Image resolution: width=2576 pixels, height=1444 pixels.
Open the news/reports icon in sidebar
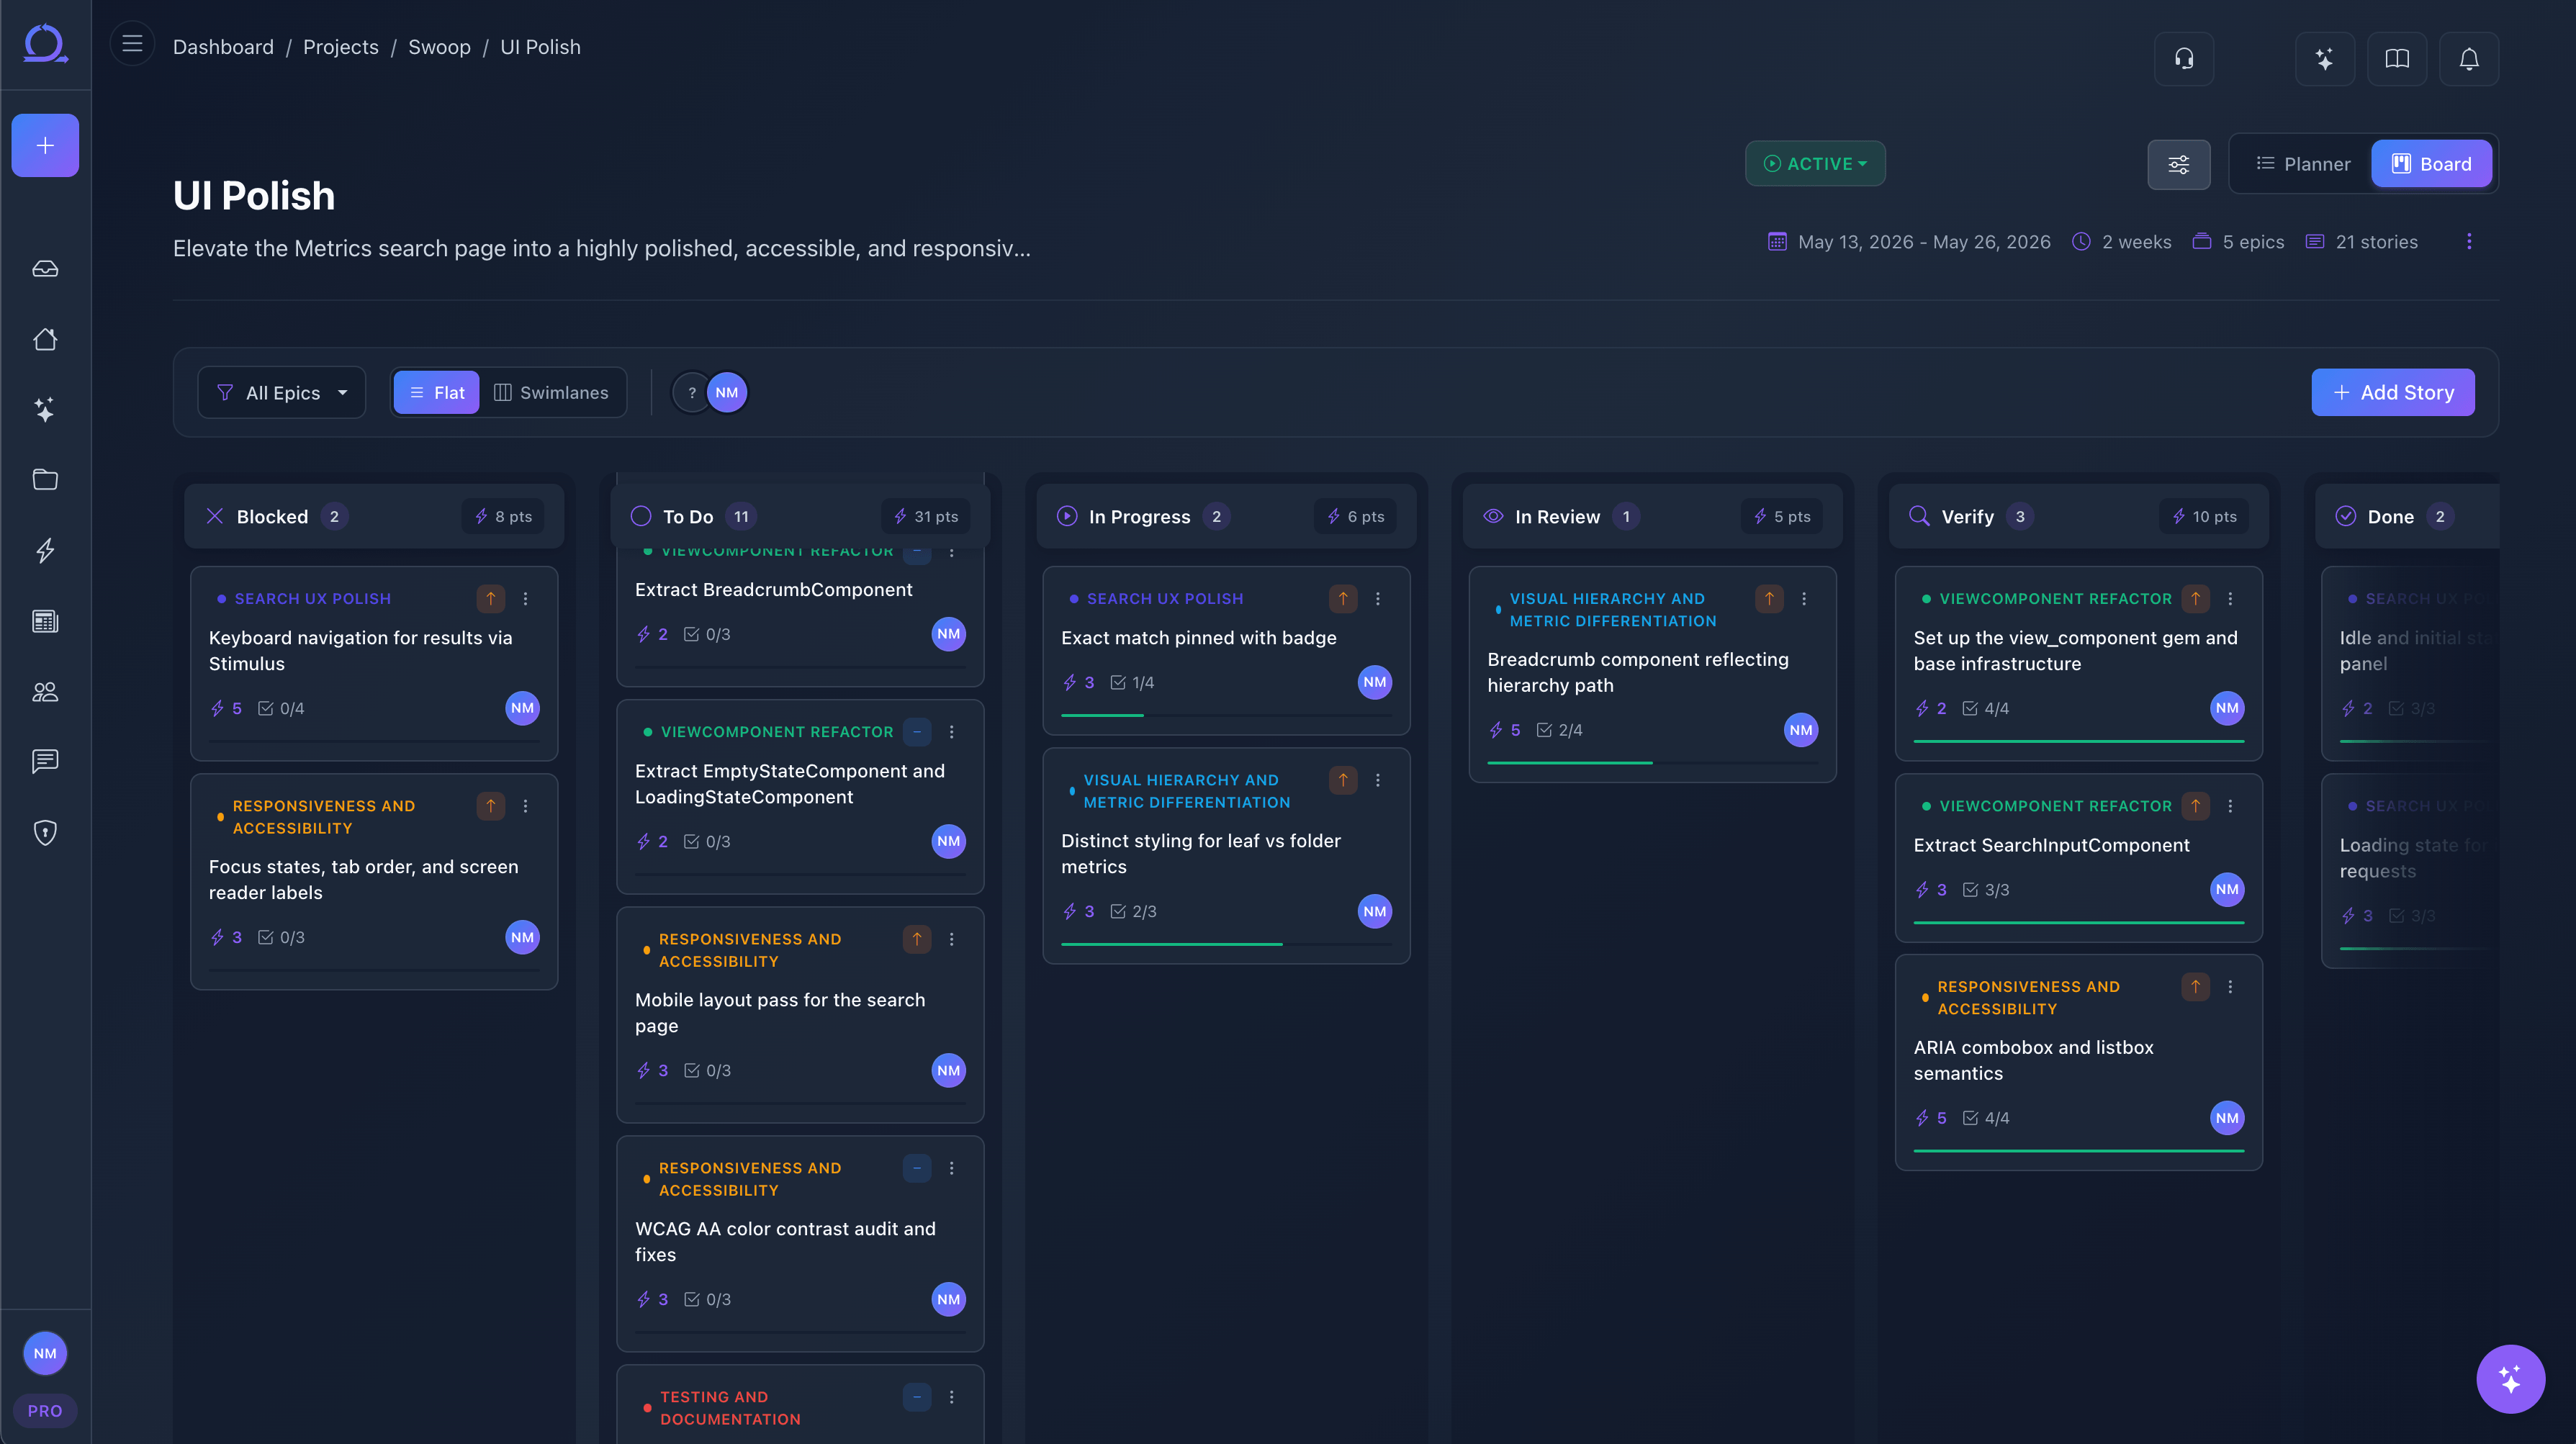[45, 621]
